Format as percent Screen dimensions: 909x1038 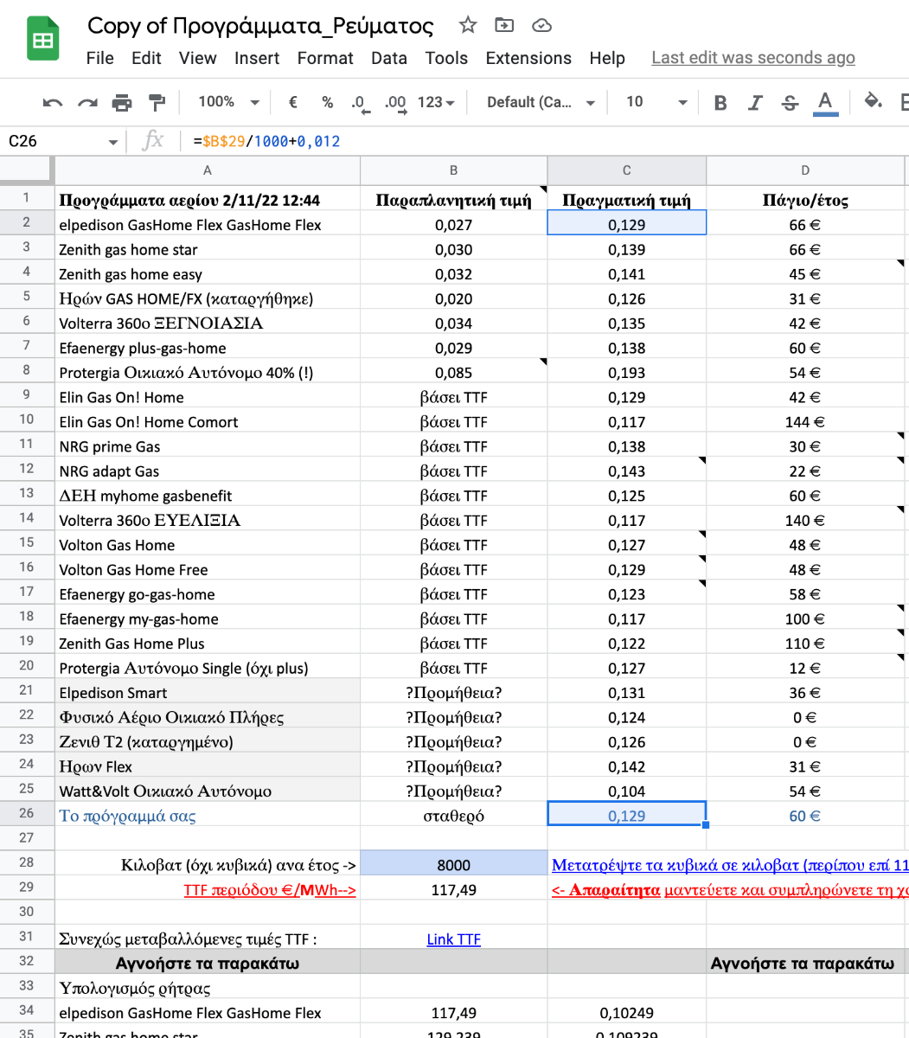(x=327, y=102)
